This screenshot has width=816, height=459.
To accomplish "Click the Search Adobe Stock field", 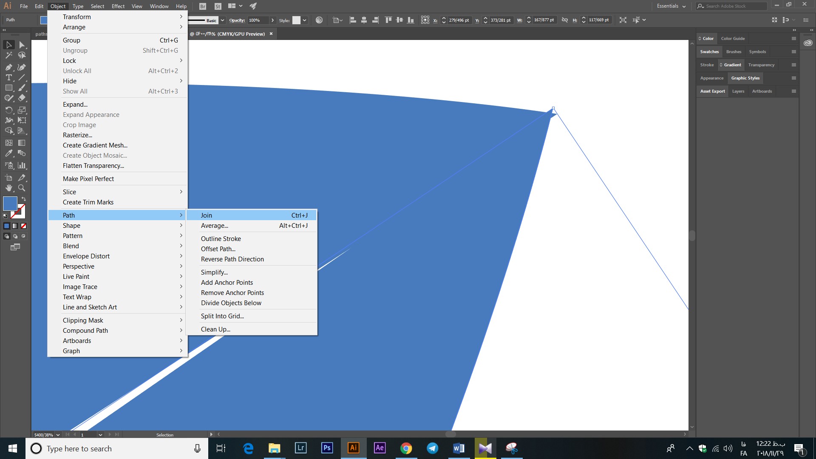I will (x=731, y=6).
